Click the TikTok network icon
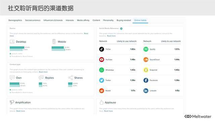Viewport: 215px width, 121px height. click(x=101, y=49)
